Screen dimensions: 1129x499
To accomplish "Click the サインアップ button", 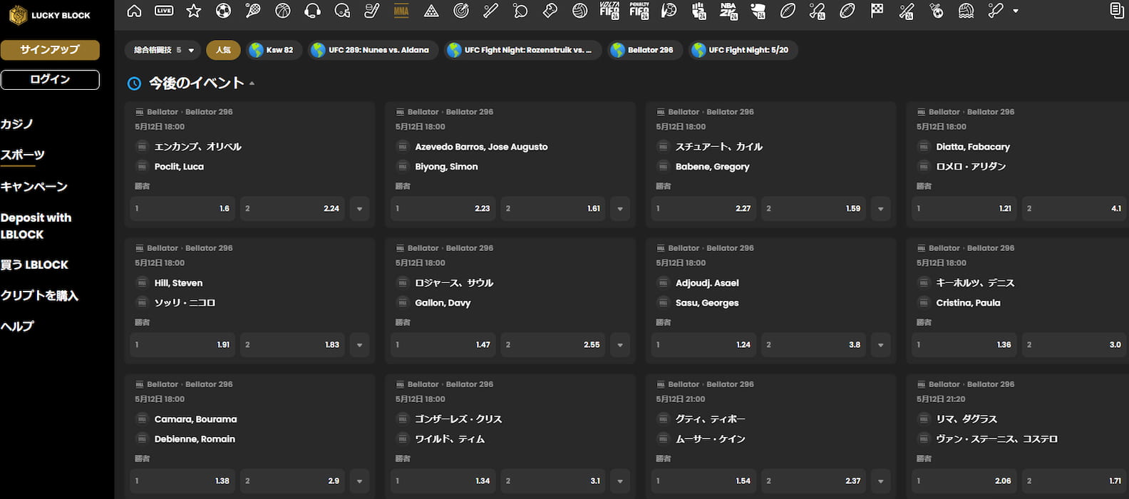I will [x=50, y=50].
